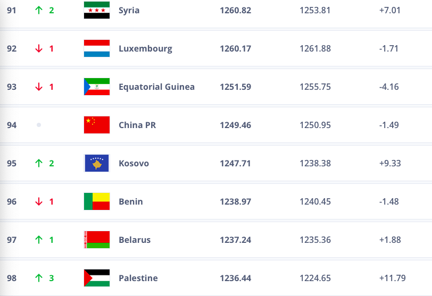432x296 pixels.
Task: Open the Benin team page
Action: click(x=131, y=201)
